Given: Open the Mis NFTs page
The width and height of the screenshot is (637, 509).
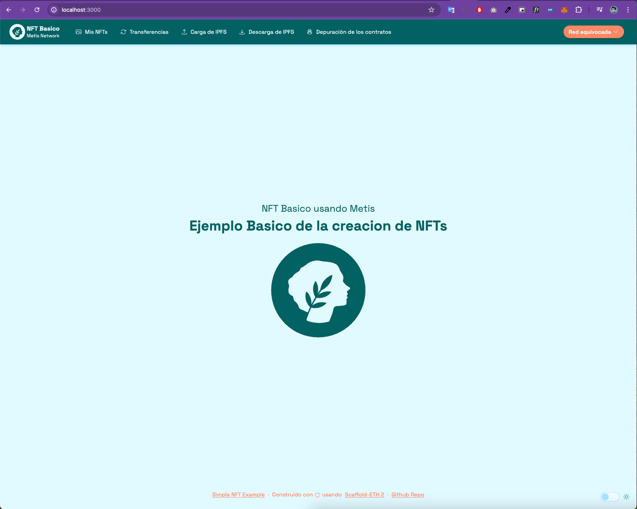Looking at the screenshot, I should tap(92, 32).
